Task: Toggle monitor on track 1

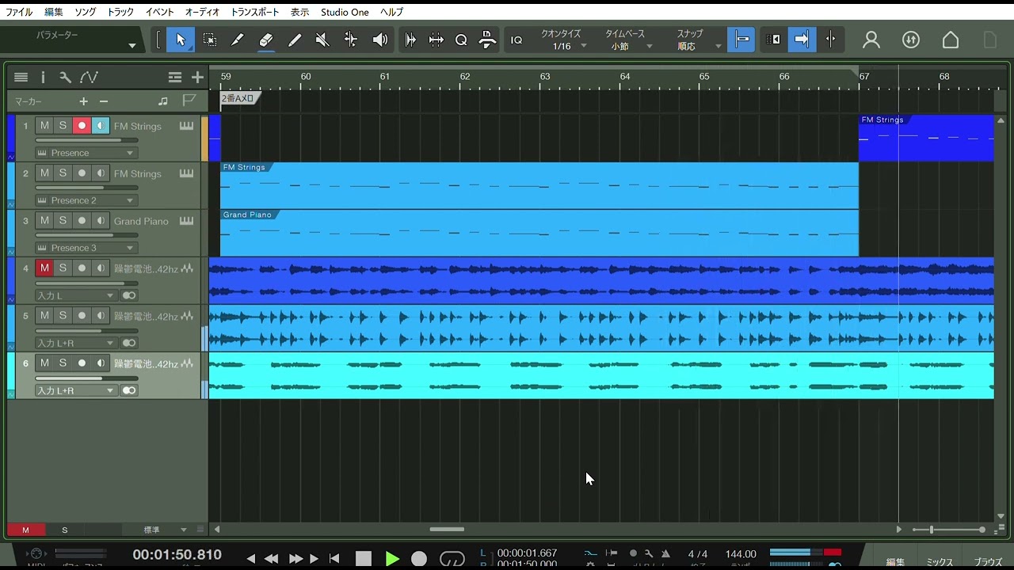Action: tap(101, 126)
